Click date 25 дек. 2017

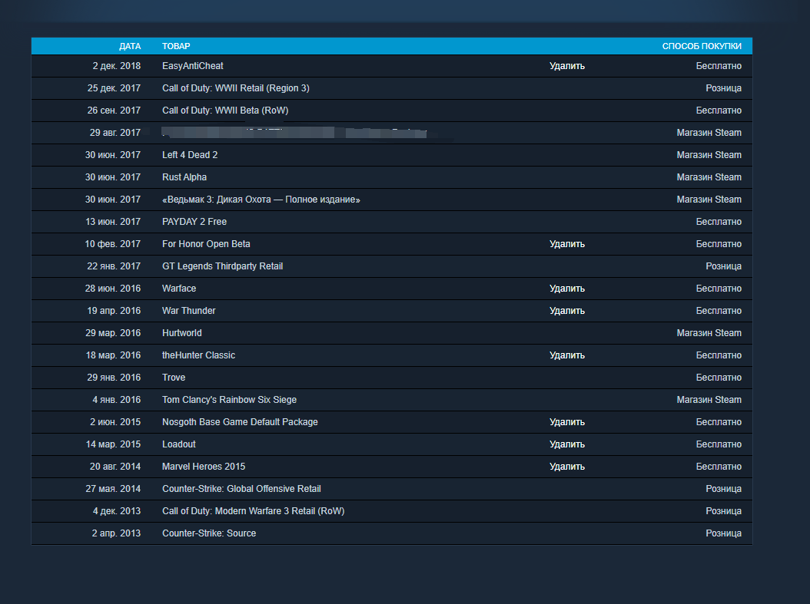114,88
